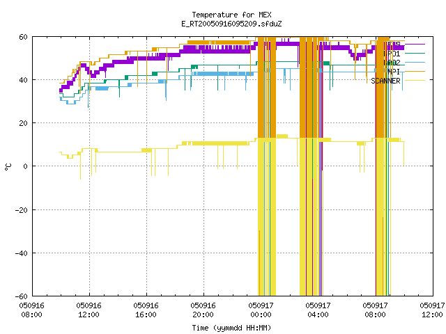This screenshot has height=334, width=446.
Task: Click the y-axis tick label 60
Action: click(23, 37)
